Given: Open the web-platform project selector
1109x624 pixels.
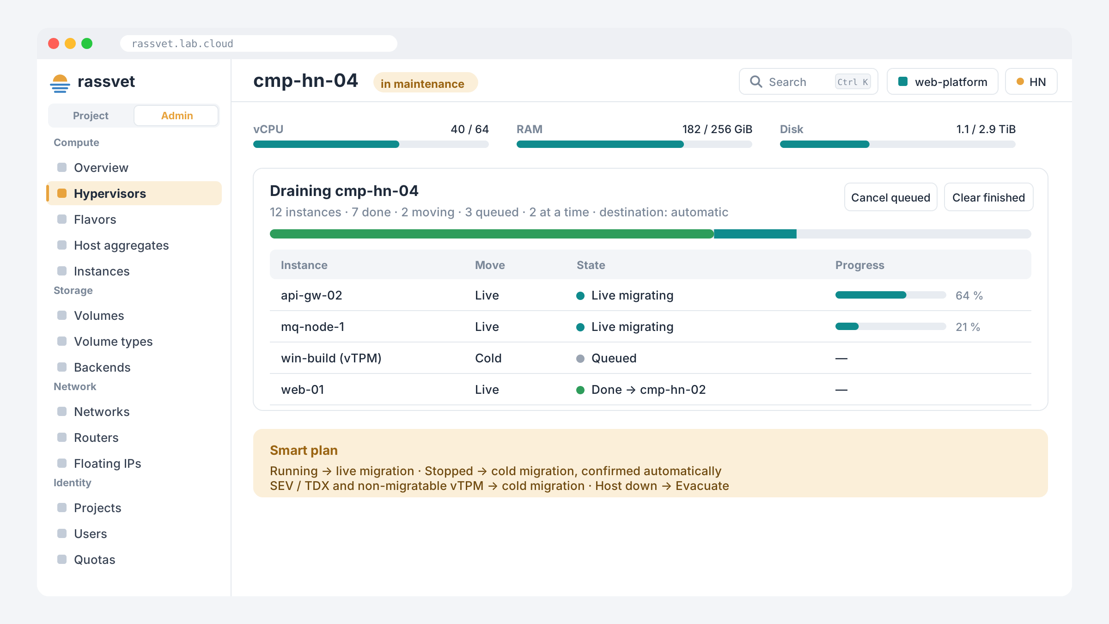Looking at the screenshot, I should click(x=942, y=82).
